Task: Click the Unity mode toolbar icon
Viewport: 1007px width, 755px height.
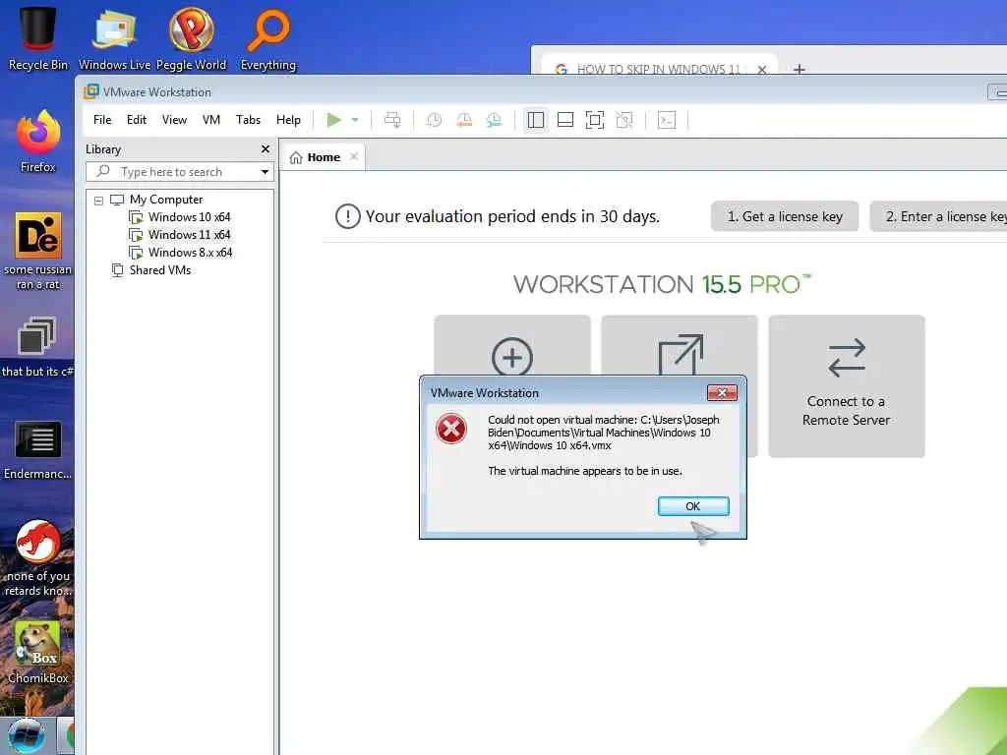Action: pos(624,120)
